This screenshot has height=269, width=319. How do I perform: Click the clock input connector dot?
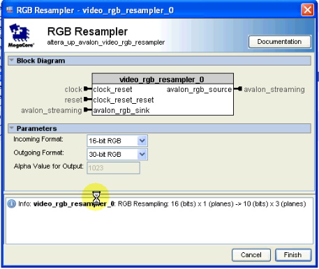click(86, 89)
